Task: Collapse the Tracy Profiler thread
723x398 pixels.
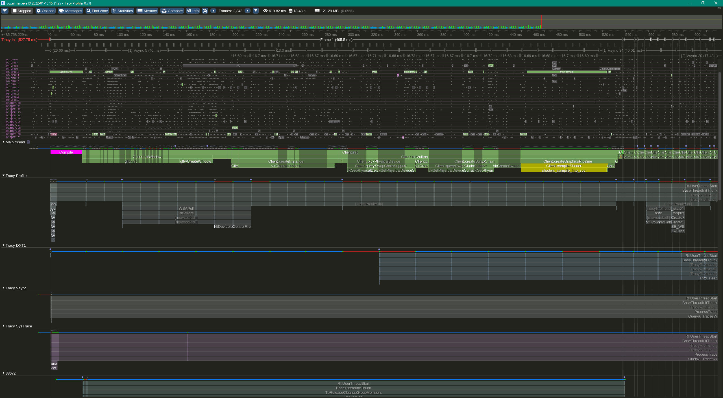Action: (x=3, y=176)
